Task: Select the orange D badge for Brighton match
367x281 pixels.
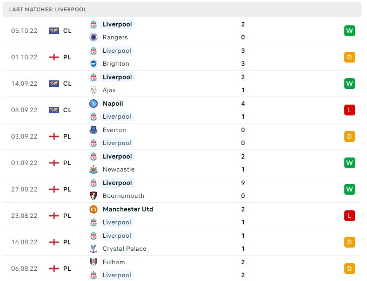Action: [350, 57]
